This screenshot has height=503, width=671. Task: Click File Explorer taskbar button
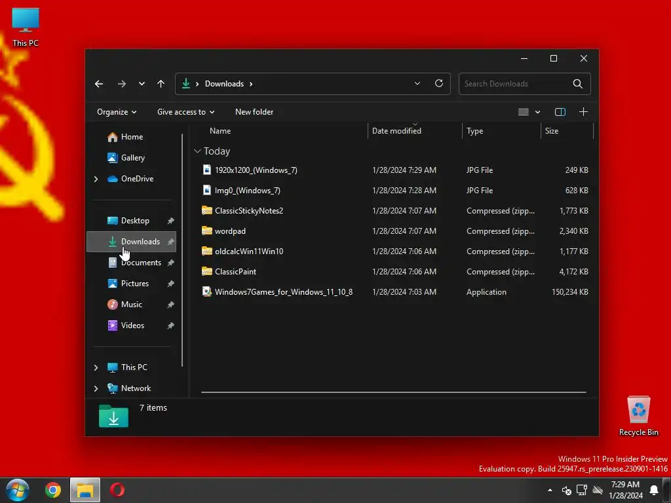pyautogui.click(x=85, y=490)
